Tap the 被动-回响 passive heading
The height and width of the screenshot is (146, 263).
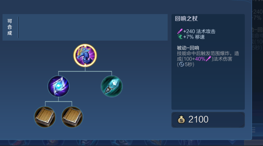click(188, 48)
